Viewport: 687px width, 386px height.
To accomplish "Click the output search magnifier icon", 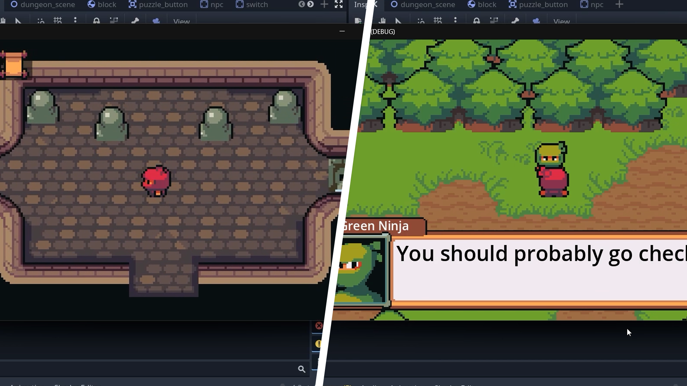I will pyautogui.click(x=302, y=369).
